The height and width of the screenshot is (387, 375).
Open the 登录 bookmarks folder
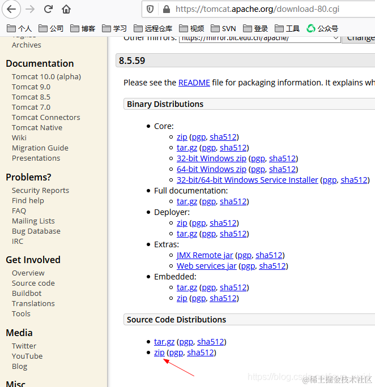pyautogui.click(x=255, y=29)
